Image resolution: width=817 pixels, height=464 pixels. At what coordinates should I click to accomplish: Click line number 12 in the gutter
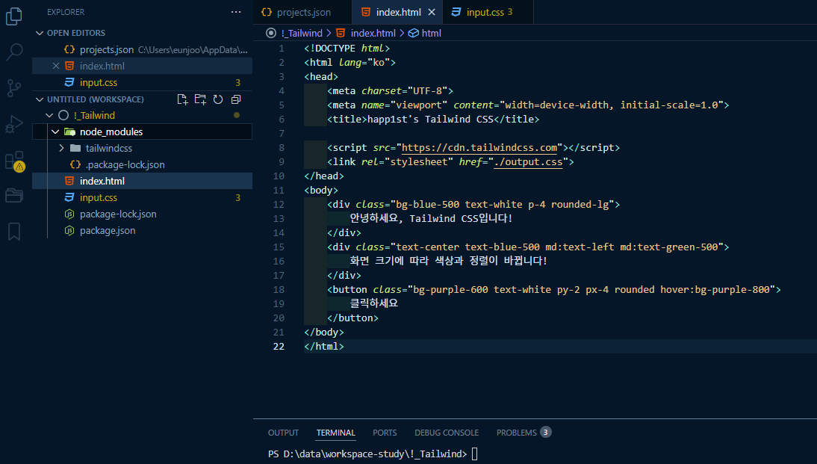[x=279, y=205]
